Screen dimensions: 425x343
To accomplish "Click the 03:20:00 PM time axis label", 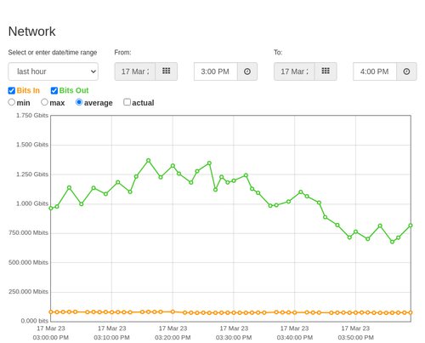I will click(x=173, y=338).
